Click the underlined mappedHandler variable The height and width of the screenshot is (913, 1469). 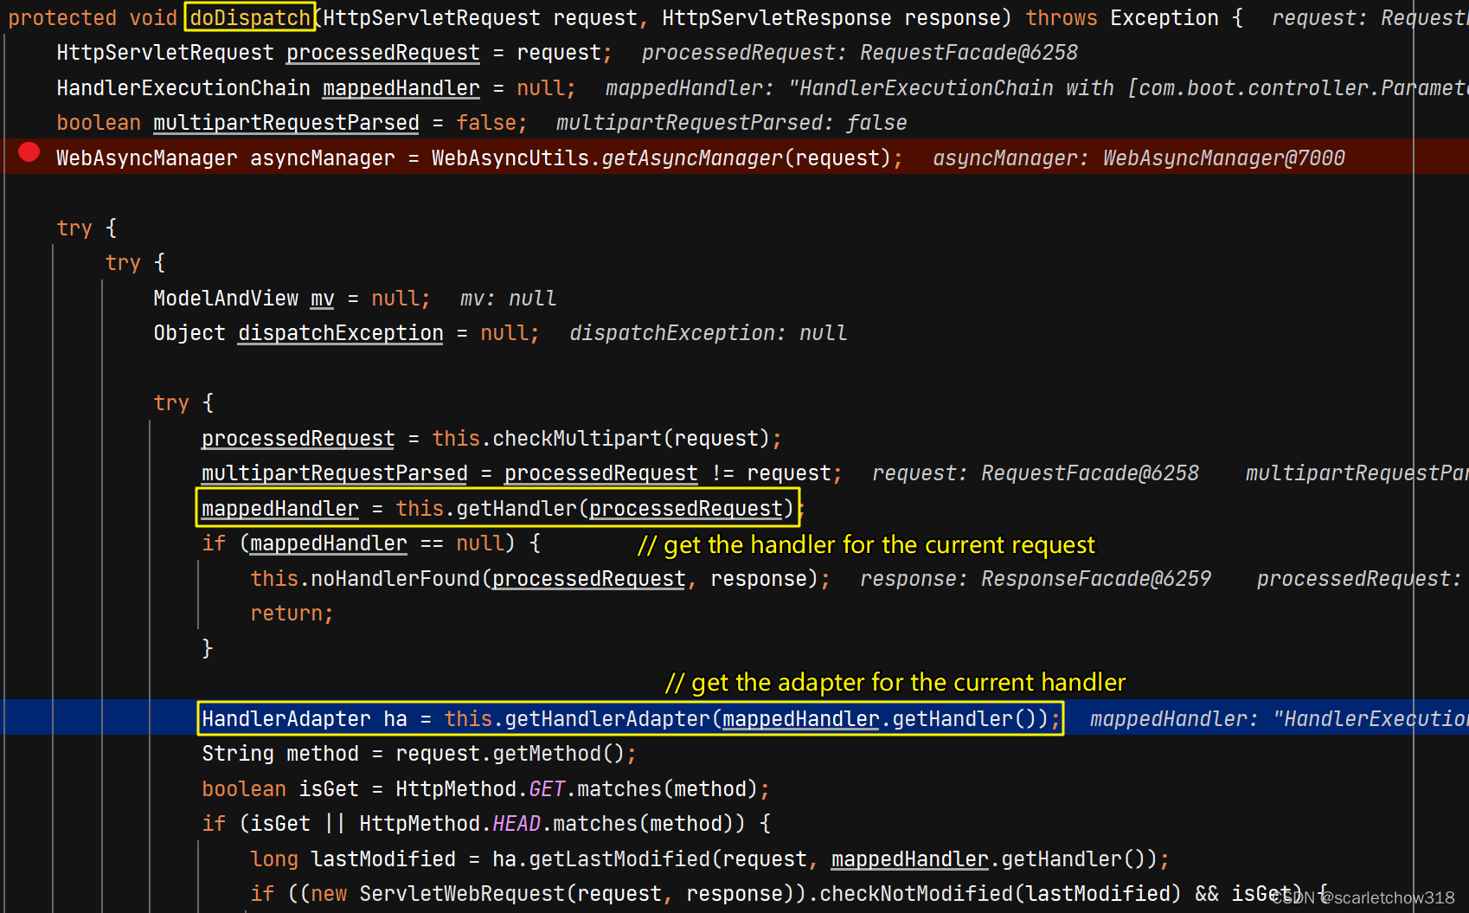click(401, 87)
